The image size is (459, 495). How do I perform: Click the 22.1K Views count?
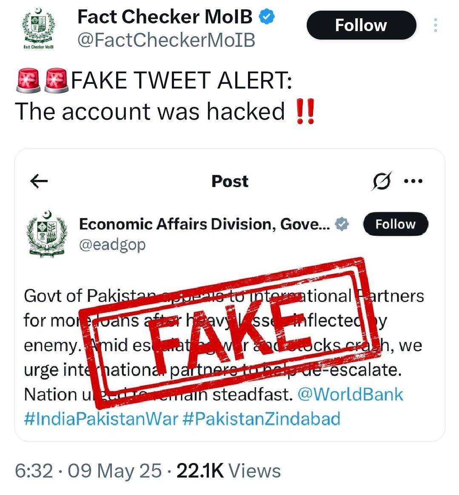pyautogui.click(x=228, y=471)
